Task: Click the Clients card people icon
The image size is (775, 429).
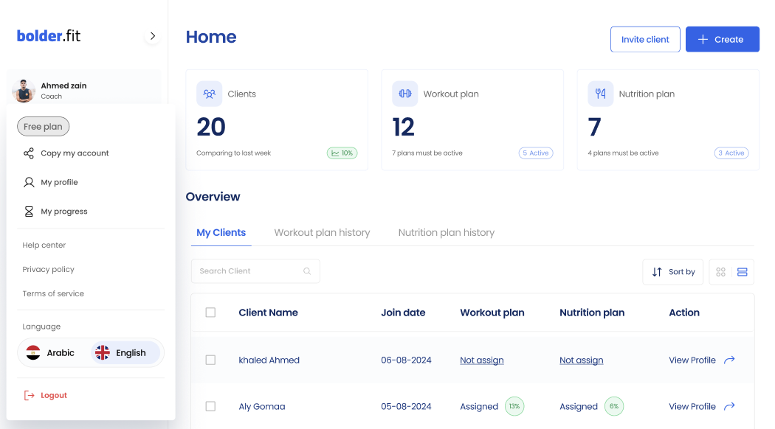Action: click(210, 94)
